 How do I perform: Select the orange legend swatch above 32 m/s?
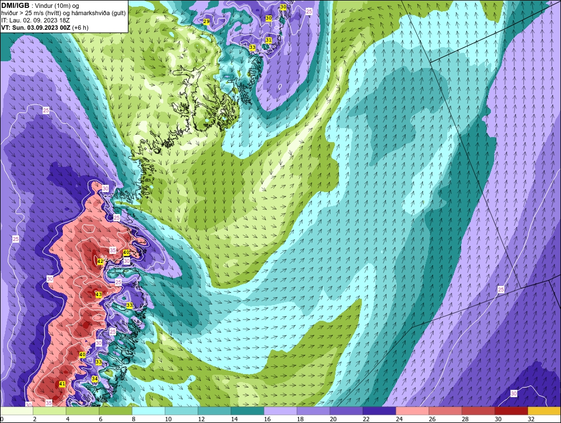pos(544,411)
